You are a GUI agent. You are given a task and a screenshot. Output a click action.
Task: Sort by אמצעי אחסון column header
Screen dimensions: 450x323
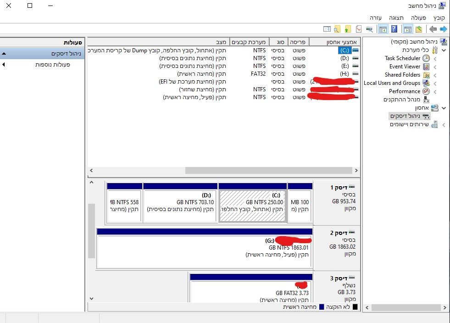[x=334, y=42]
